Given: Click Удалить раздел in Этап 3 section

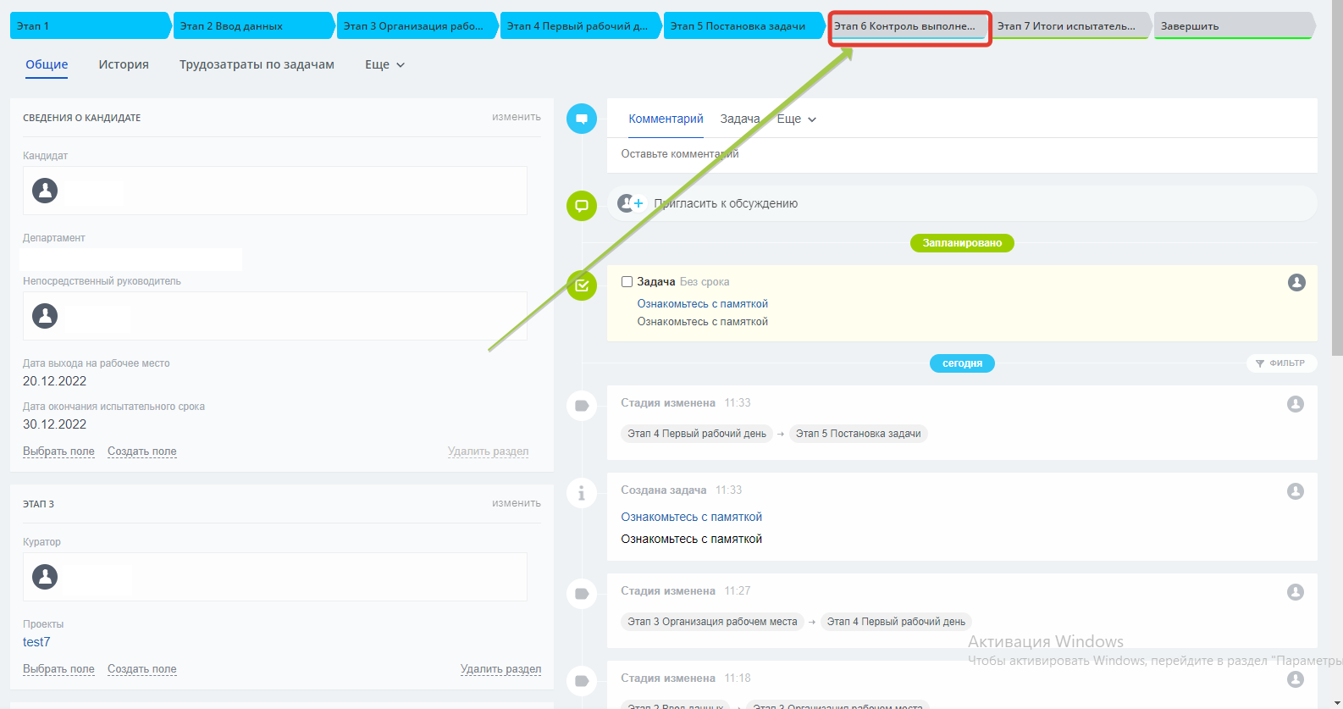Looking at the screenshot, I should click(500, 669).
